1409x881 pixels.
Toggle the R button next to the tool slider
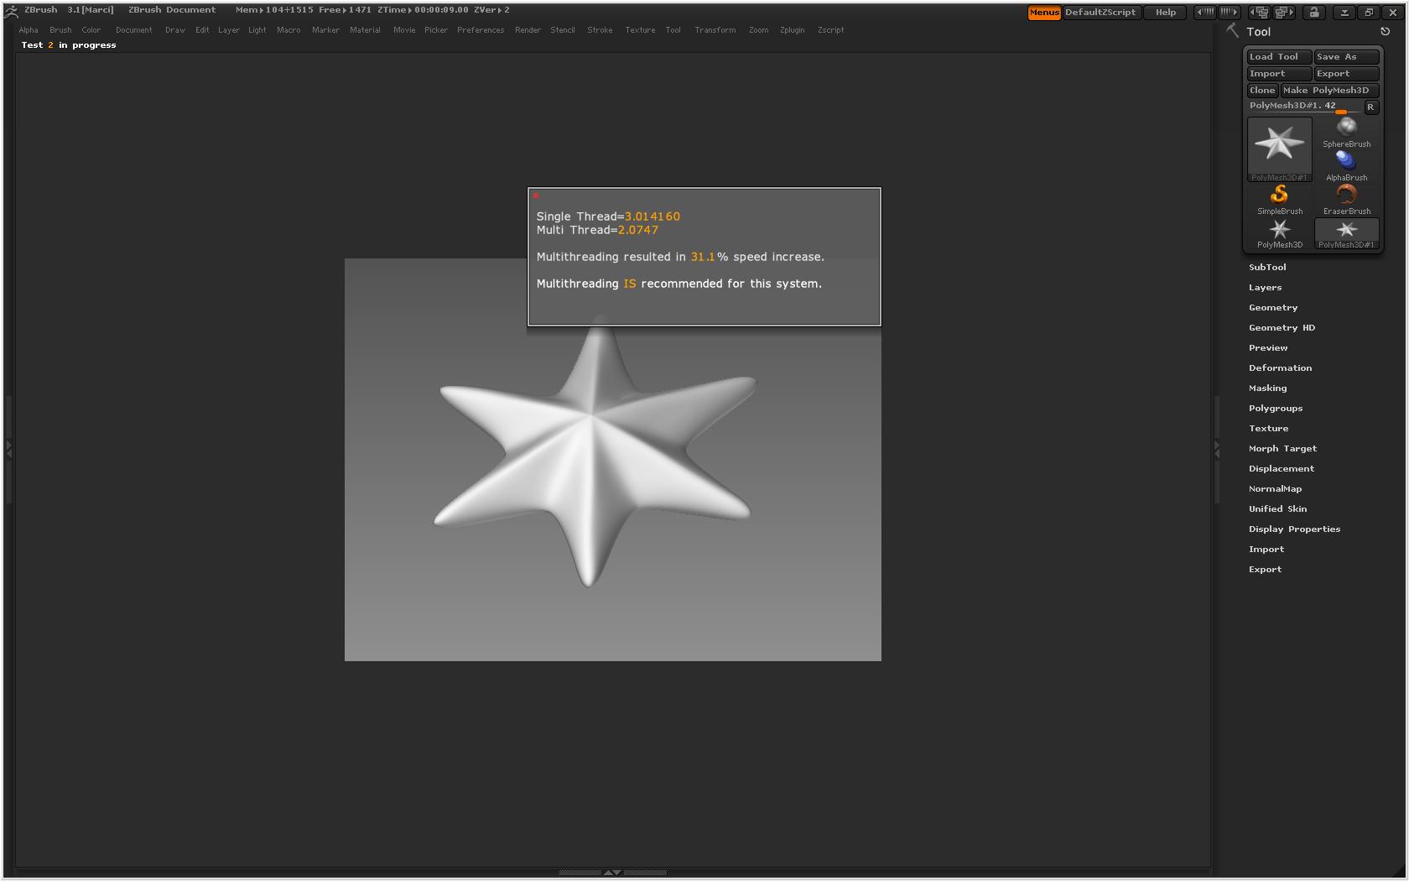tap(1370, 107)
